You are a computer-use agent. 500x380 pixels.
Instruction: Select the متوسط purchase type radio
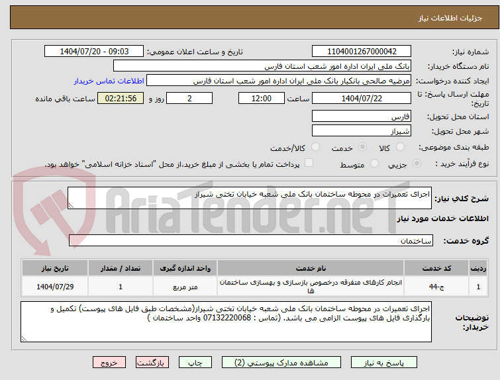click(x=374, y=164)
